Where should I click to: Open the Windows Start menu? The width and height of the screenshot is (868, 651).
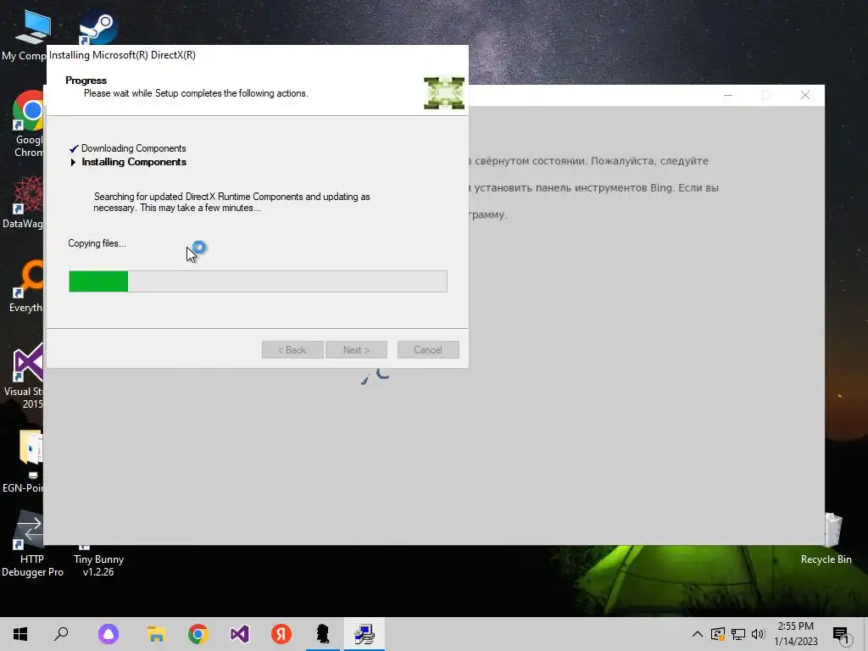(20, 634)
